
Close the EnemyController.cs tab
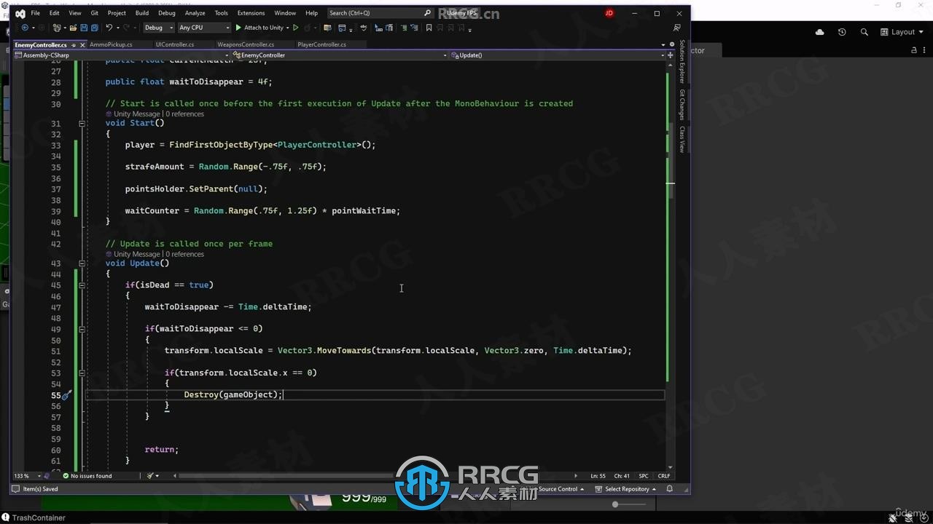[x=82, y=44]
